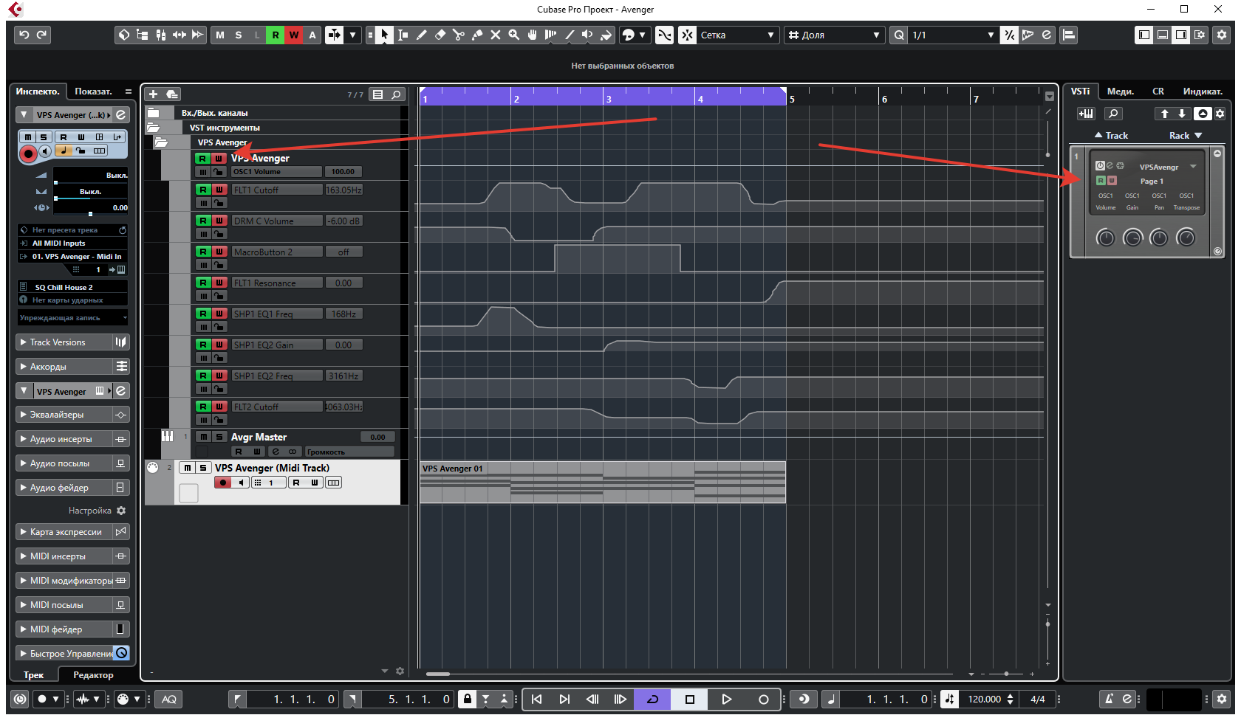Select the Hand tool in the toolbar
Screen dimensions: 1241x715
(x=532, y=35)
